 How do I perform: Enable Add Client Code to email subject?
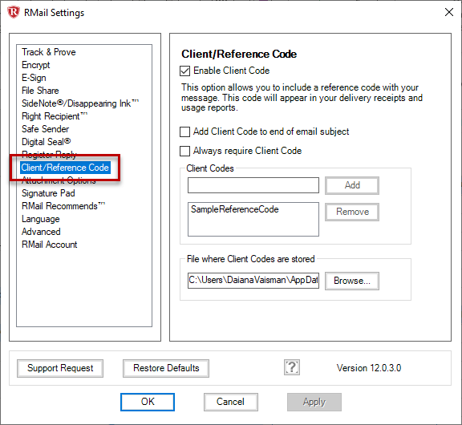pyautogui.click(x=184, y=132)
